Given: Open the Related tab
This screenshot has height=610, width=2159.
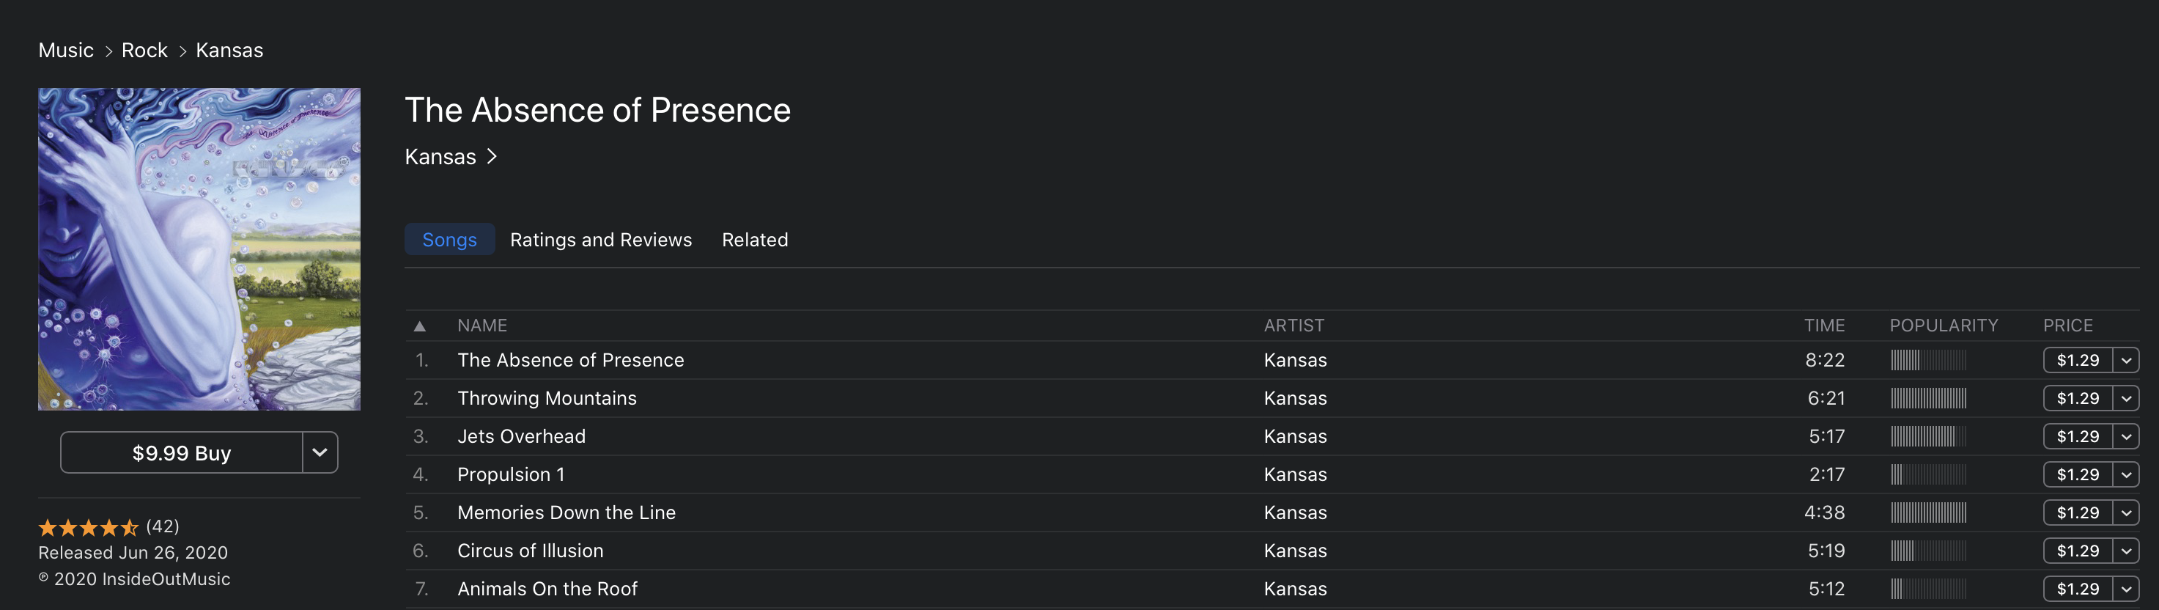Looking at the screenshot, I should [x=754, y=240].
